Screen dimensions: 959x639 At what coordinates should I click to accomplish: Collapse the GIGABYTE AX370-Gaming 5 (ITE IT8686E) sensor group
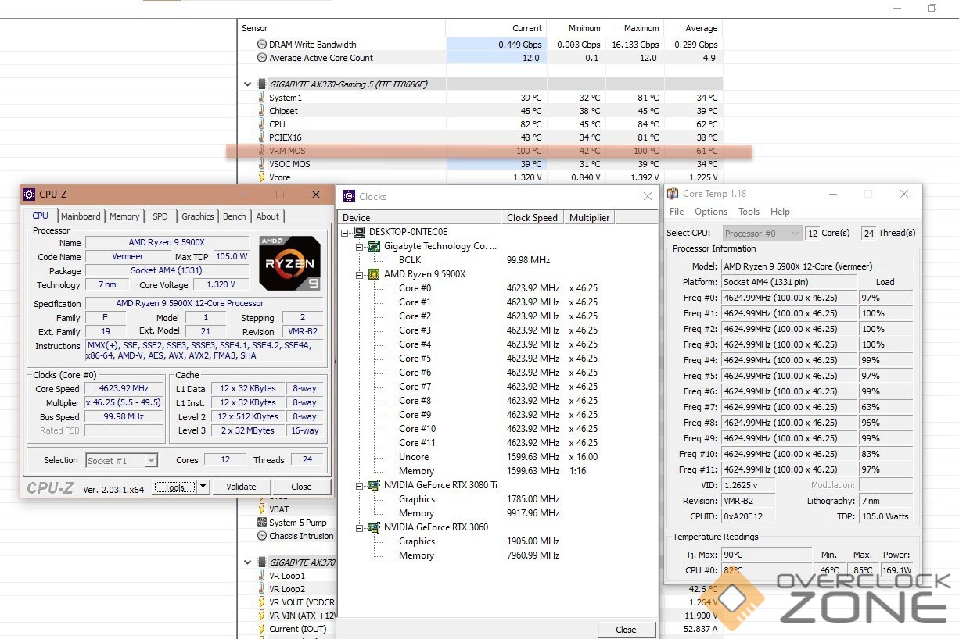[x=248, y=84]
